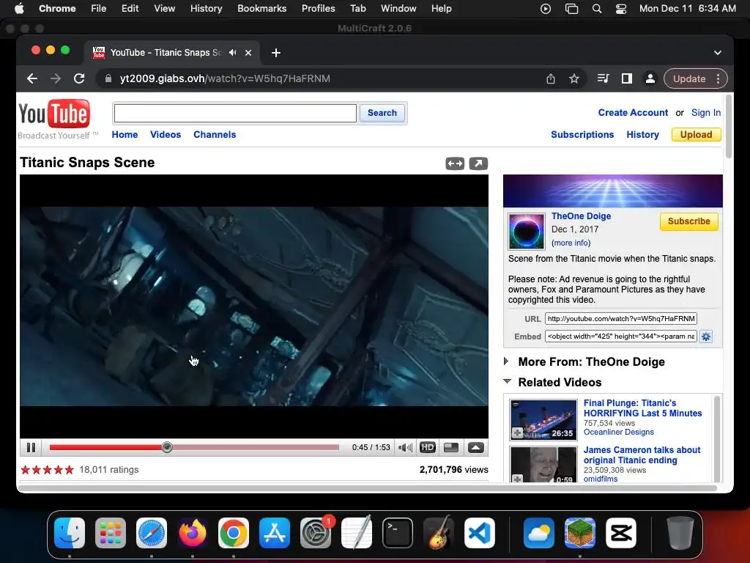This screenshot has height=563, width=750.
Task: Open Subscriptions link
Action: pos(582,135)
